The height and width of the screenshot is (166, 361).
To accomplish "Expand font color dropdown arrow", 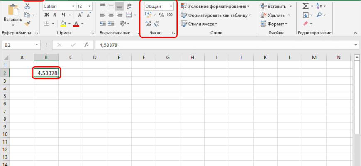I will 83,24.
